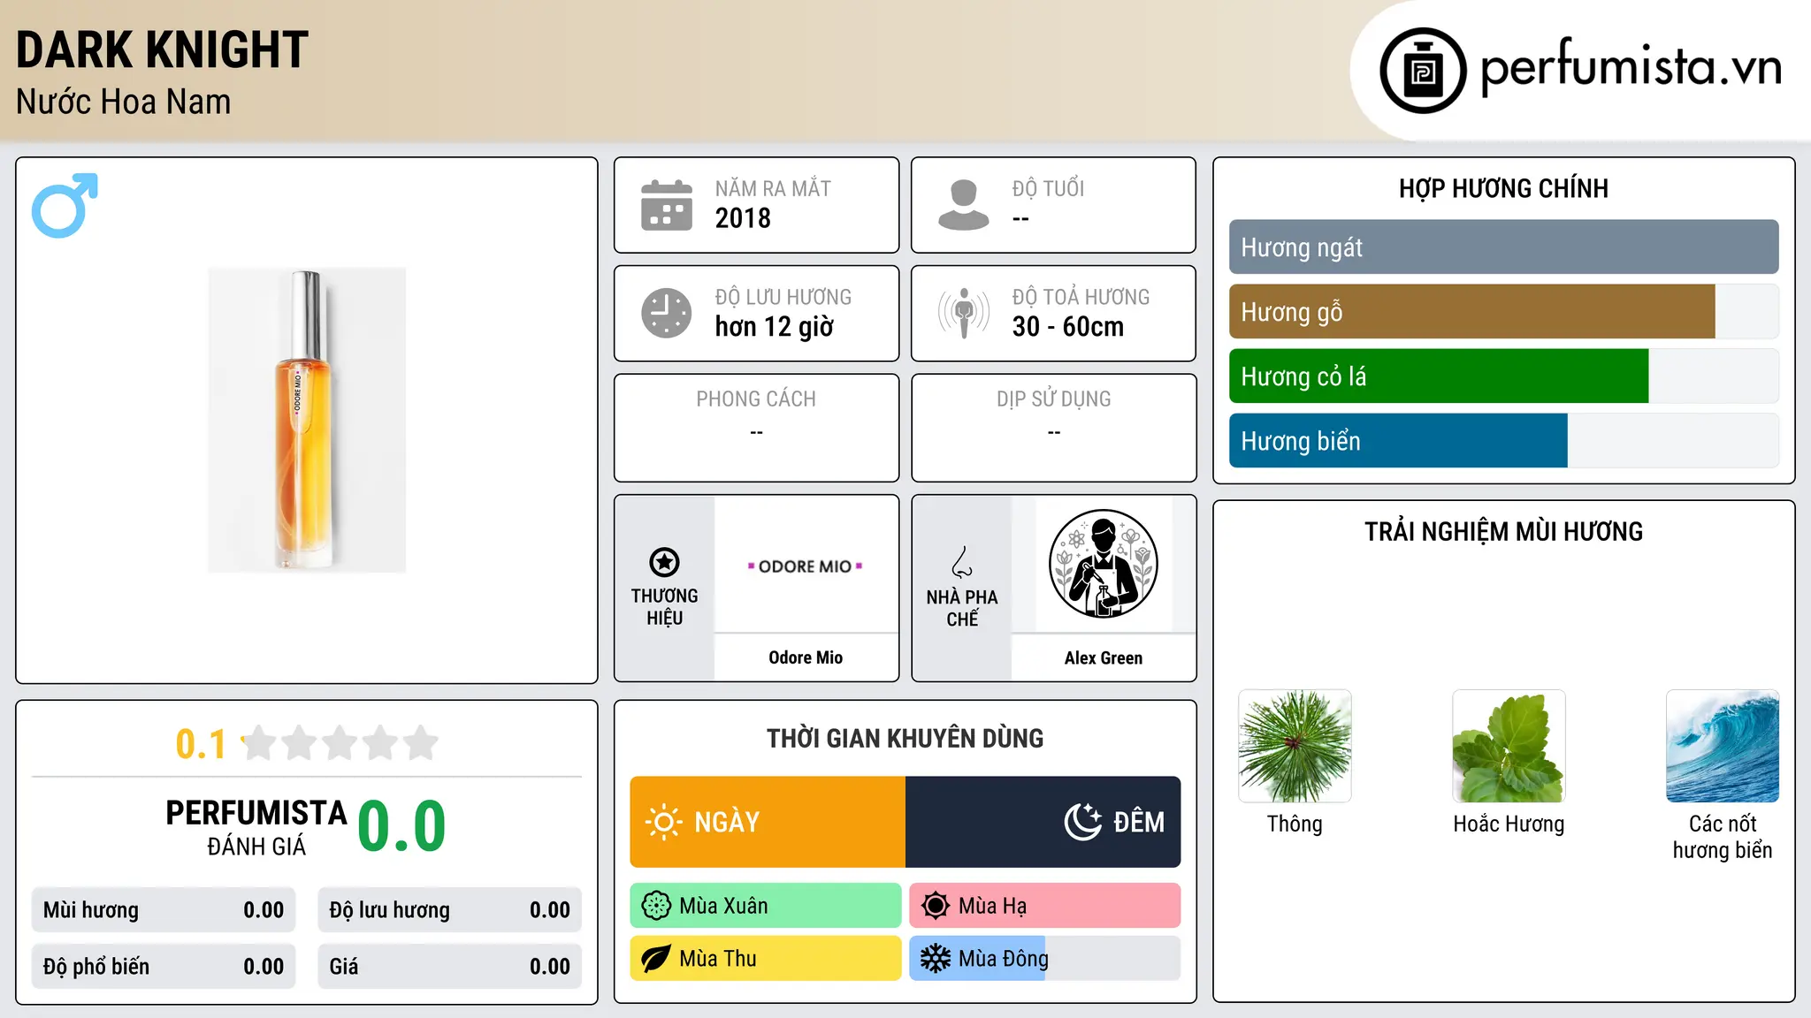Click the release year 2018 value
Screen dimensions: 1811x1018
[743, 218]
